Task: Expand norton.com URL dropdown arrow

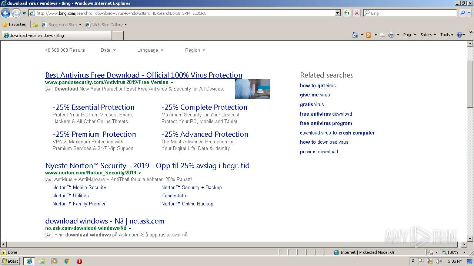Action: tap(140, 173)
